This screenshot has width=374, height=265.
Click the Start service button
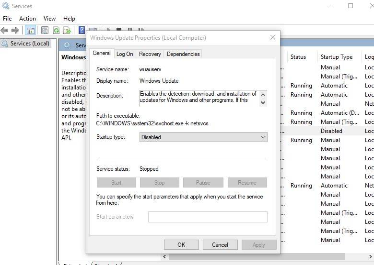point(117,183)
